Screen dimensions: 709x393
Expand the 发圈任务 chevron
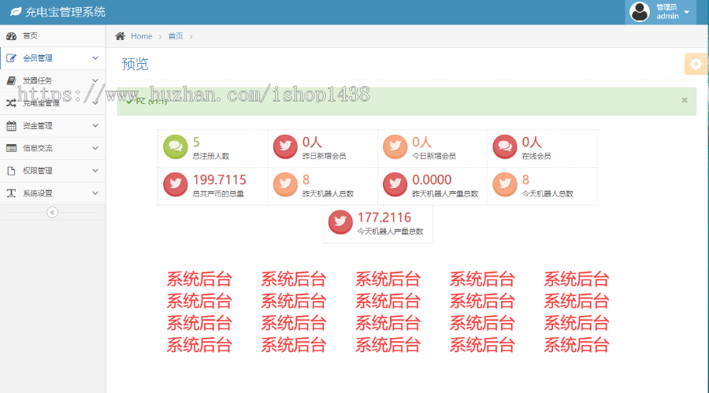(95, 80)
